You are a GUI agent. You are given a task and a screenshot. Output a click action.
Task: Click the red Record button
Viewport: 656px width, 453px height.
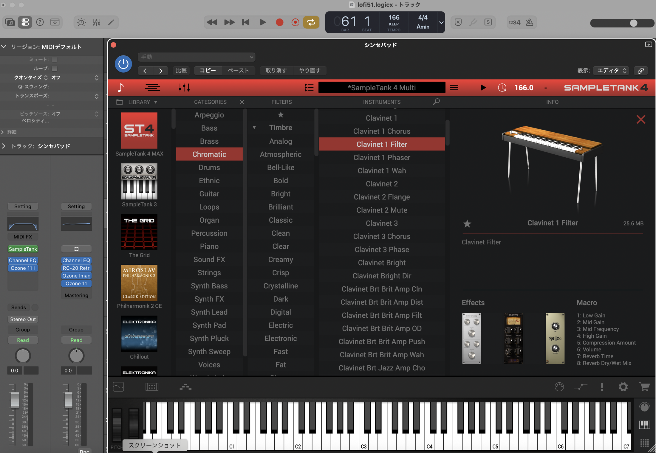[x=279, y=22]
